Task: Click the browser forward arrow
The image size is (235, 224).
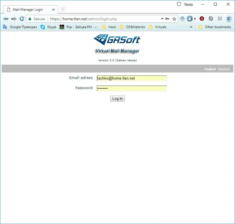Action: click(x=14, y=19)
